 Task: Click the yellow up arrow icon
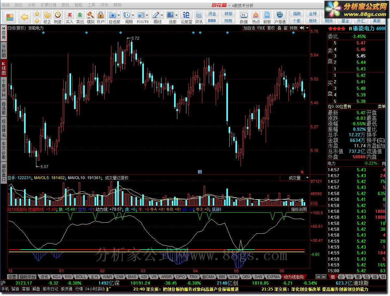[37, 14]
